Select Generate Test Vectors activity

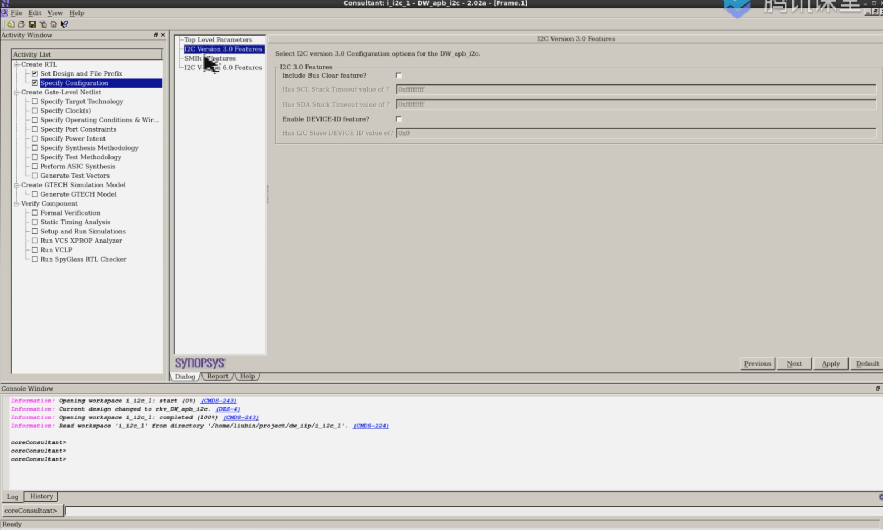pos(75,176)
